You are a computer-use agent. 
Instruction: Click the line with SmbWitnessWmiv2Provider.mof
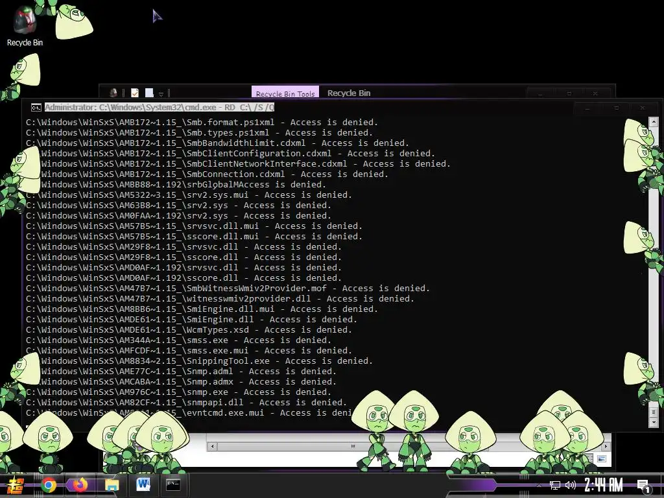pyautogui.click(x=228, y=289)
